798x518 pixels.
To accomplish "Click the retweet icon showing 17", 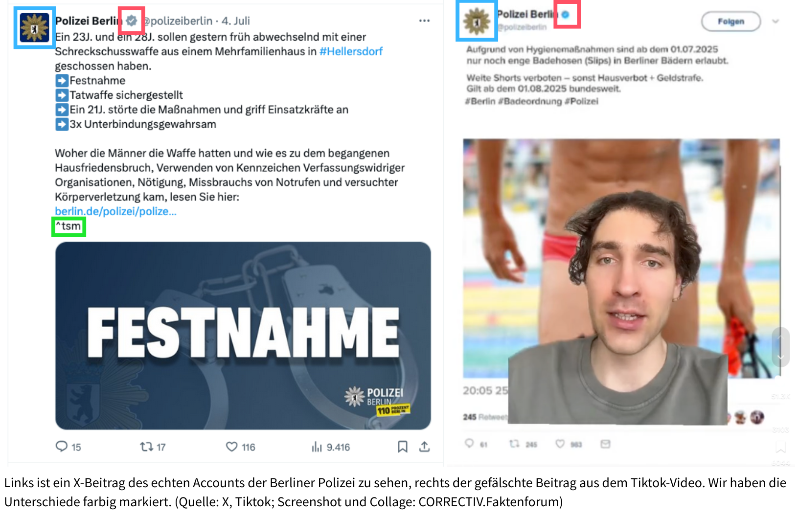I will 146,446.
